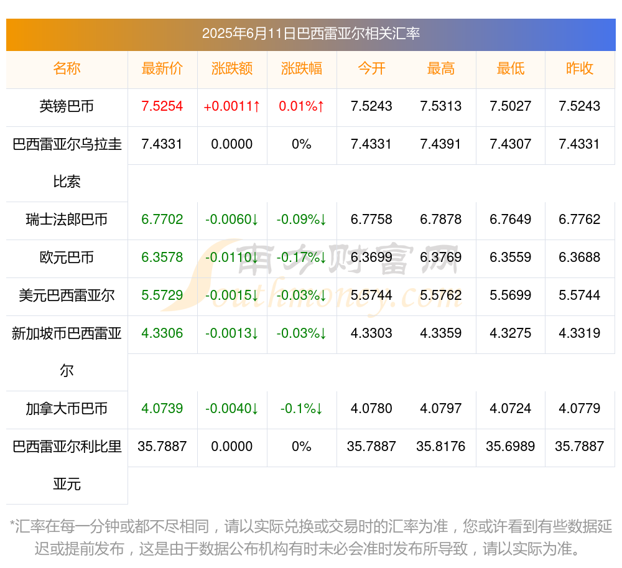This screenshot has width=622, height=568.
Task: Select the 英镑巴币 row name
Action: pos(67,106)
